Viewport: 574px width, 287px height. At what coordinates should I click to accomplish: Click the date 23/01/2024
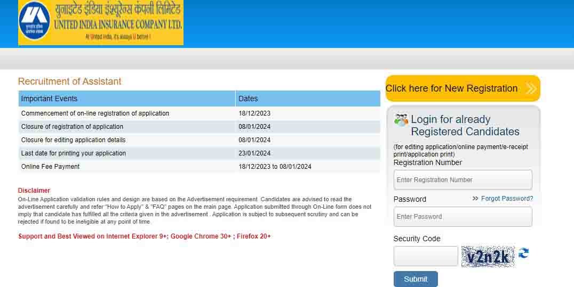coord(254,153)
